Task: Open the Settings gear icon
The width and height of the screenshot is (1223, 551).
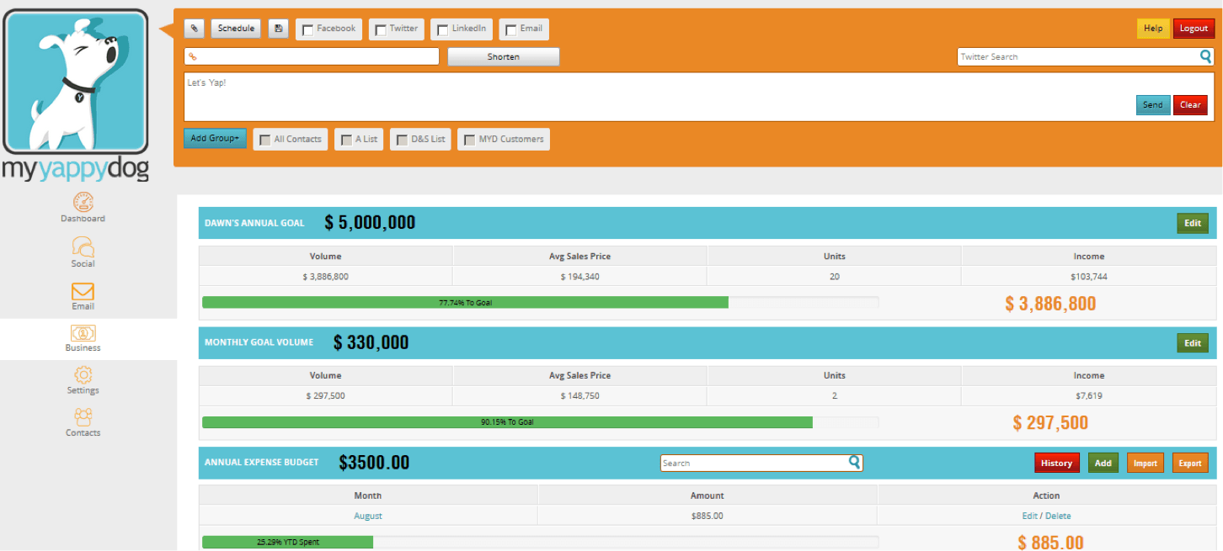Action: tap(83, 374)
